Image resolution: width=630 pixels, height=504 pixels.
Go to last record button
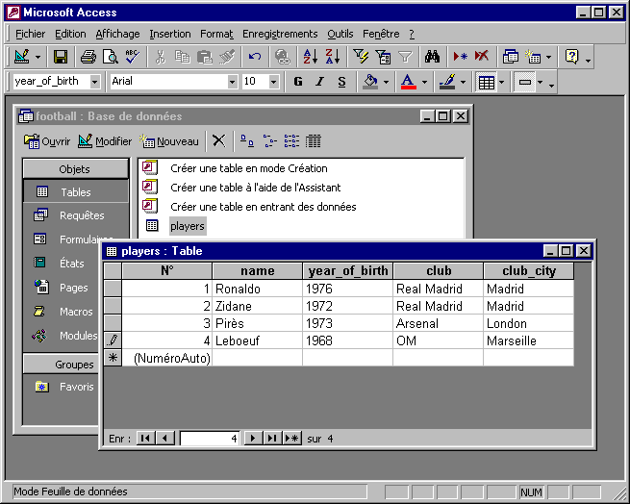point(272,438)
